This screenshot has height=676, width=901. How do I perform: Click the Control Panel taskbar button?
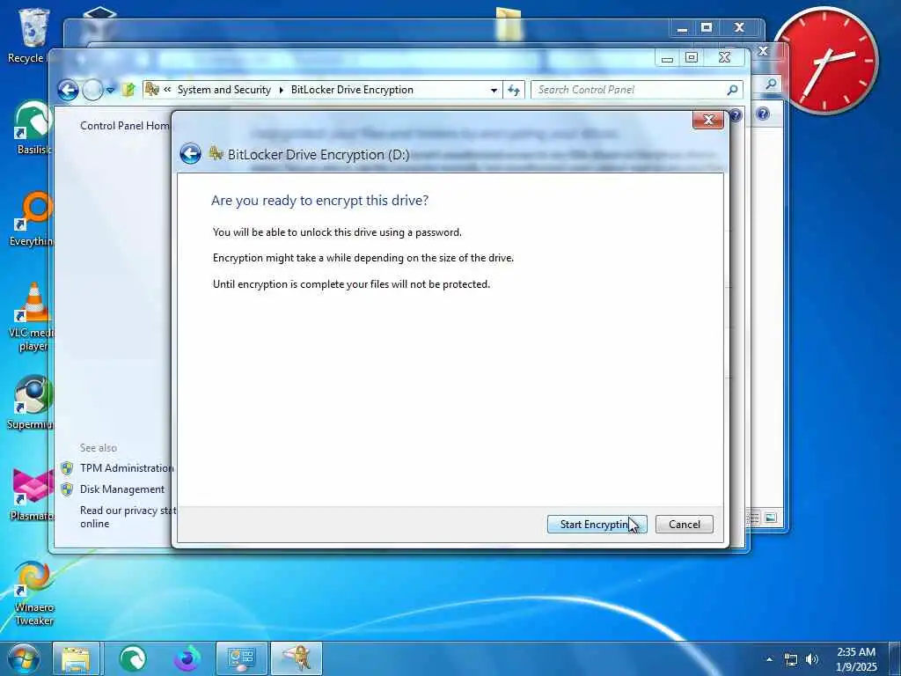[x=242, y=658]
